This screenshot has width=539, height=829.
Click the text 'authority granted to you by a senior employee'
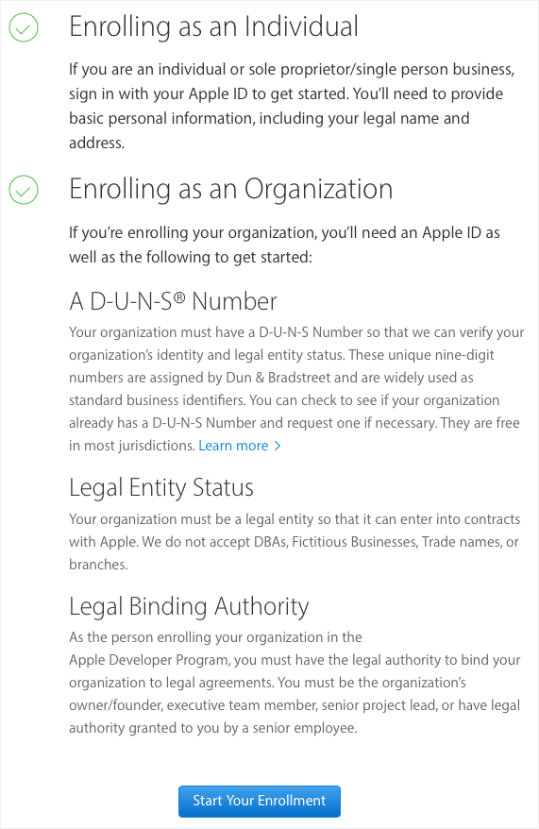(212, 728)
